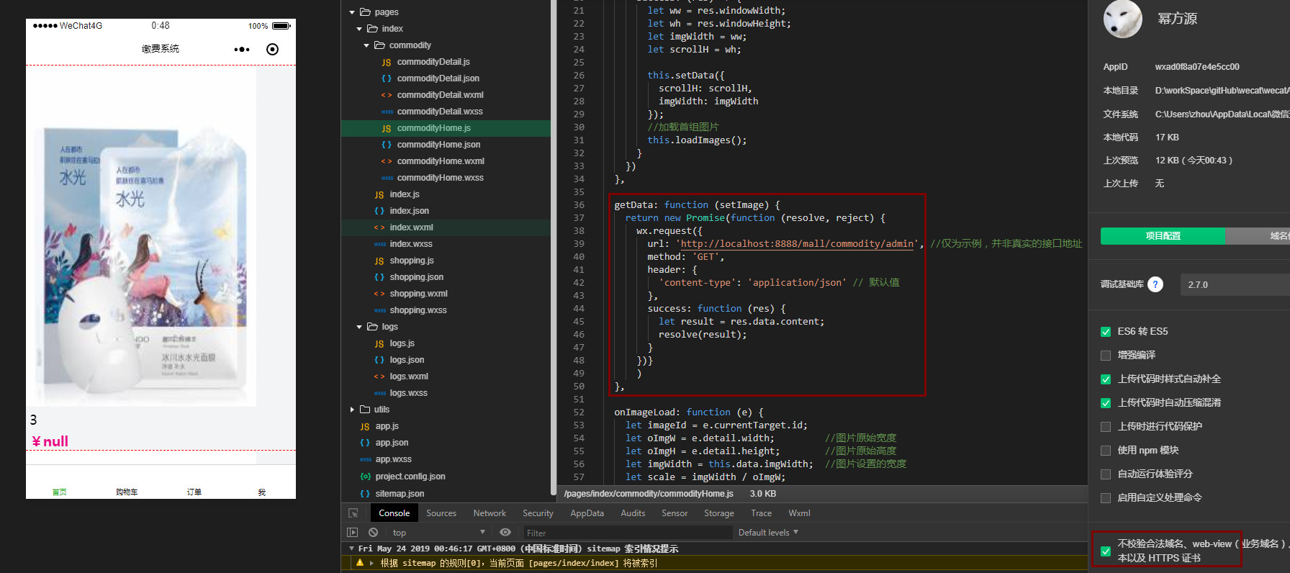Enable the 增强编译 checkbox

[x=1106, y=356]
